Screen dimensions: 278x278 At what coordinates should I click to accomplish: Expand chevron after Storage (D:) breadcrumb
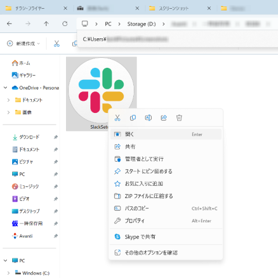(163, 24)
